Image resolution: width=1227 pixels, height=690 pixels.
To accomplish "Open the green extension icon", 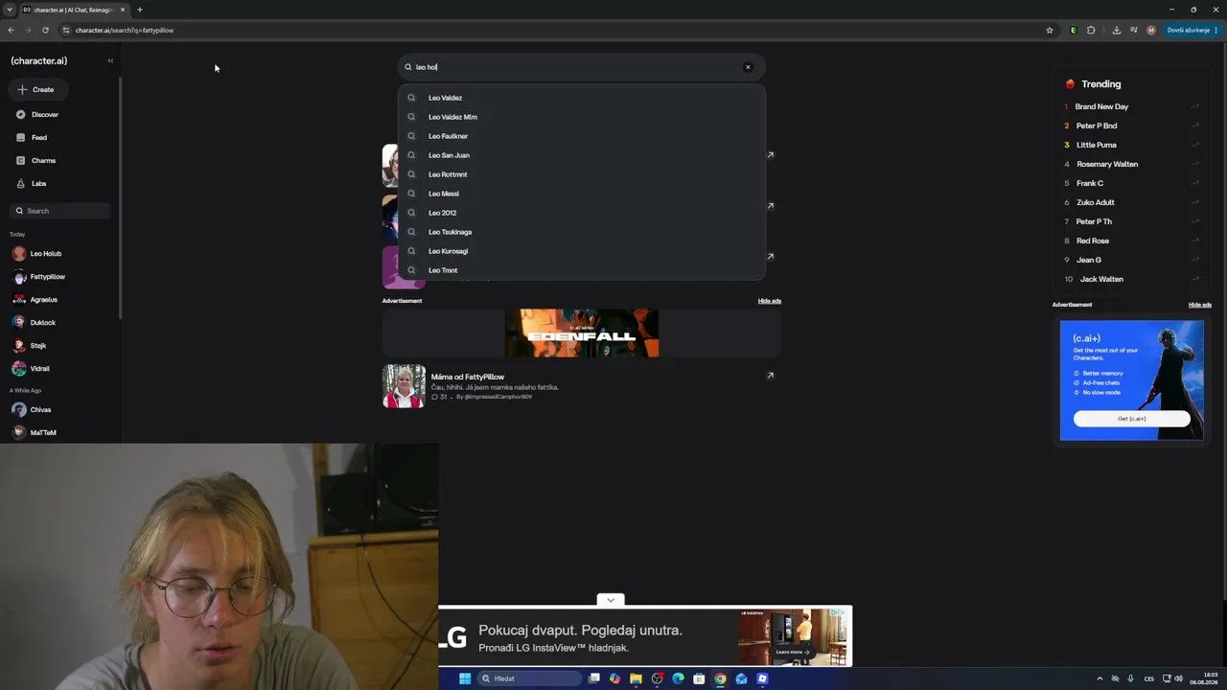I will (x=1074, y=30).
